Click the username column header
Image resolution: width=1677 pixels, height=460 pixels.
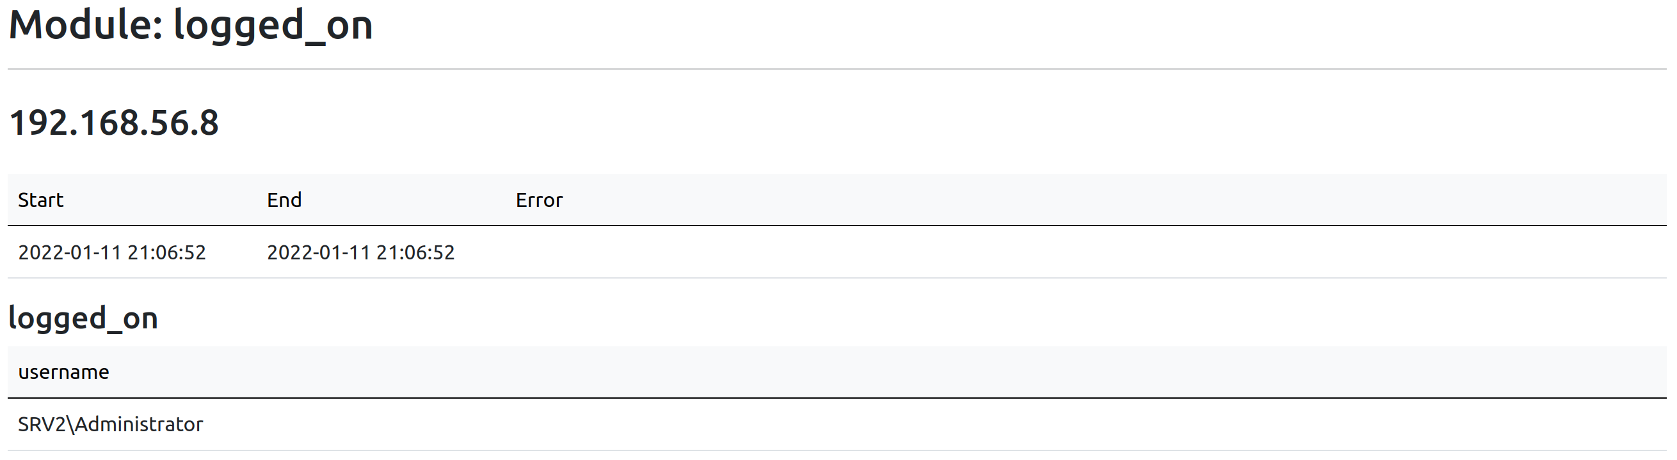tap(64, 372)
